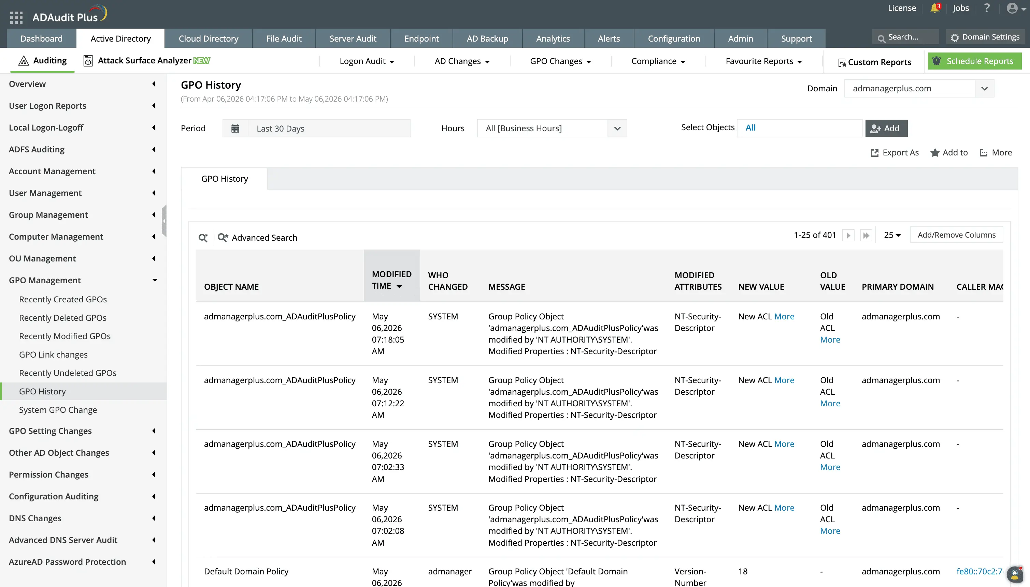Open AD Changes dropdown menu
The image size is (1030, 587).
tap(462, 61)
